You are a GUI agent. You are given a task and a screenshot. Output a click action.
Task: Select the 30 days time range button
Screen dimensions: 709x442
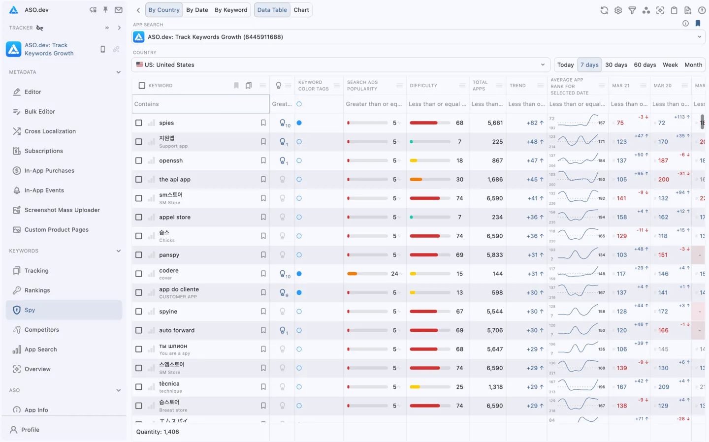point(616,64)
